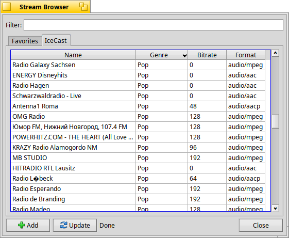Click the zoom icon in Stream Browser title tab
The width and height of the screenshot is (289, 238).
[x=83, y=7]
